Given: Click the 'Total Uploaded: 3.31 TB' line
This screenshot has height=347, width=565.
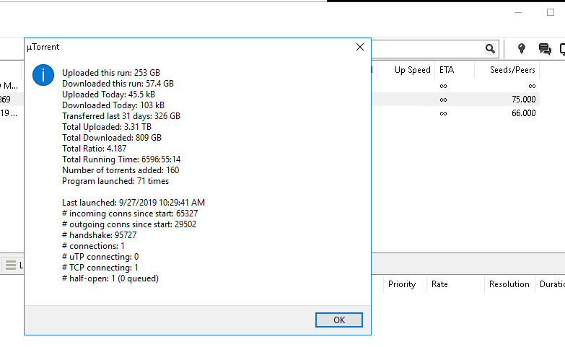Looking at the screenshot, I should pos(107,127).
